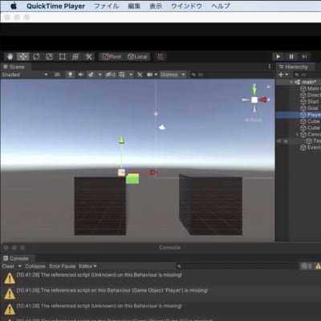Viewport: 321px width, 321px height.
Task: Select the Goal object in Hierarchy
Action: 299,108
